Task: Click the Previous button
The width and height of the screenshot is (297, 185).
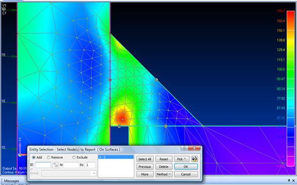Action: (144, 167)
